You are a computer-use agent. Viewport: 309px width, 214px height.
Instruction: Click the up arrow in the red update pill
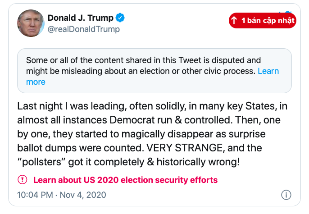pos(234,20)
